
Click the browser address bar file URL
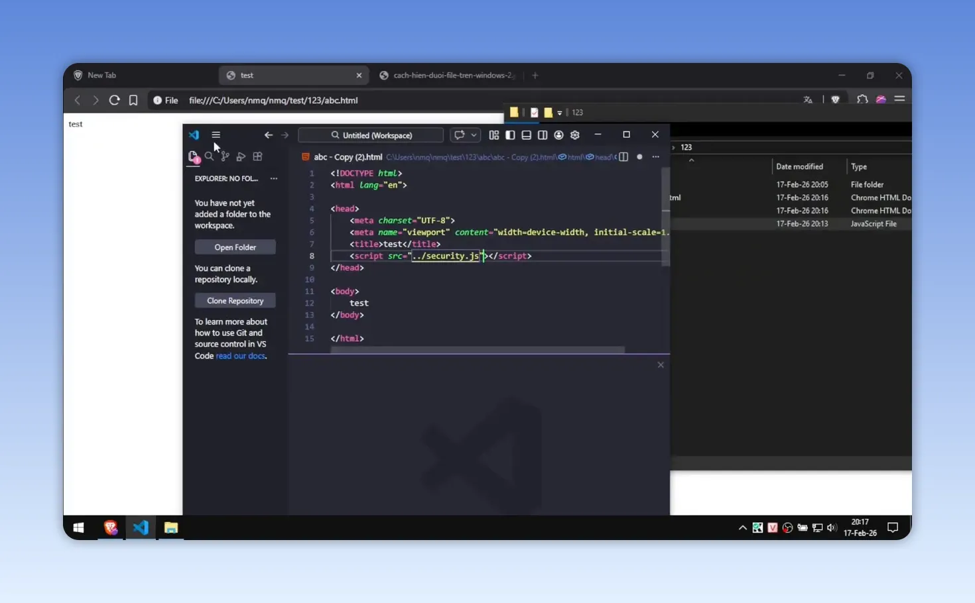click(273, 100)
